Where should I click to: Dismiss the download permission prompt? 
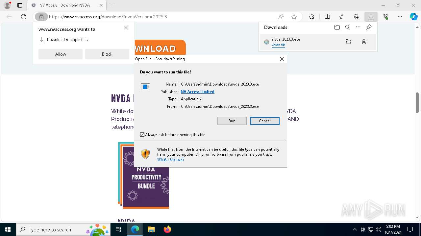pyautogui.click(x=126, y=28)
